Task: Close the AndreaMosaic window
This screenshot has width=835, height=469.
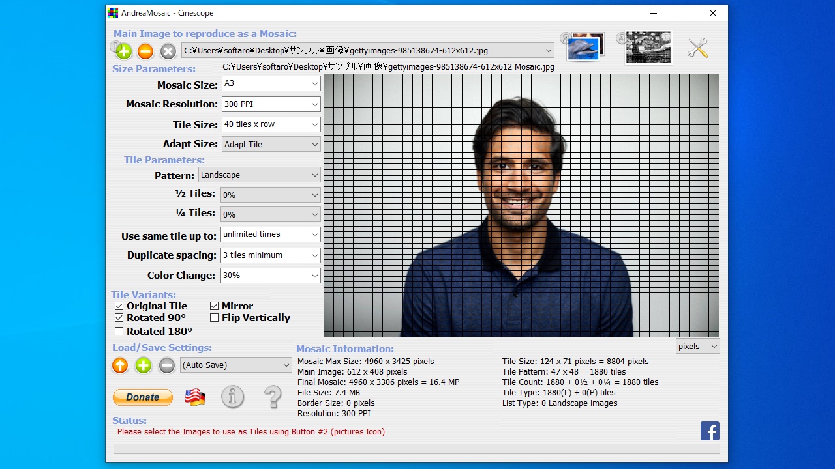Action: tap(713, 13)
